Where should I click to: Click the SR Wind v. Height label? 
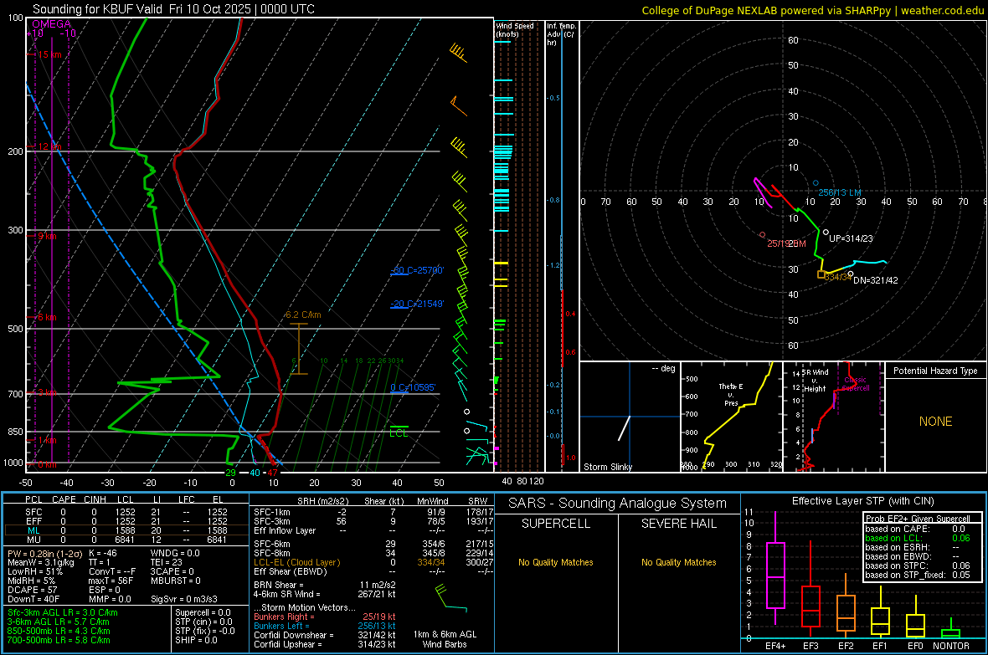(816, 381)
